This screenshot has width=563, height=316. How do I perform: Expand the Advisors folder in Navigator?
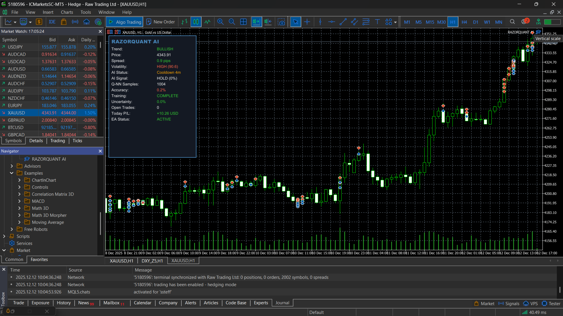tap(12, 166)
